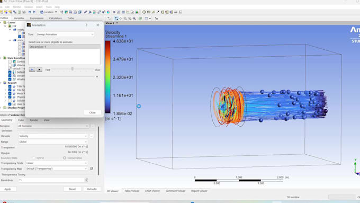The width and height of the screenshot is (360, 203).
Task: Click the clock-shaped Timestep Selector toolbar icon
Action: (x=144, y=12)
